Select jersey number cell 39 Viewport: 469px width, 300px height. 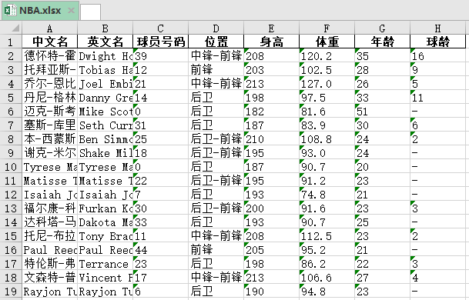point(161,56)
